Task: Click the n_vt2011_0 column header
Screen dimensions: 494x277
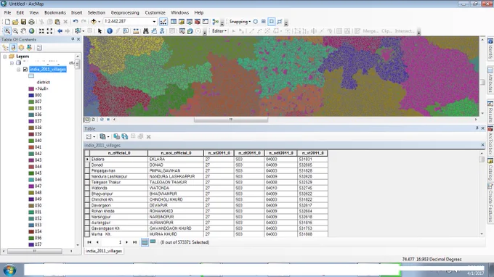Action: pyautogui.click(x=312, y=153)
